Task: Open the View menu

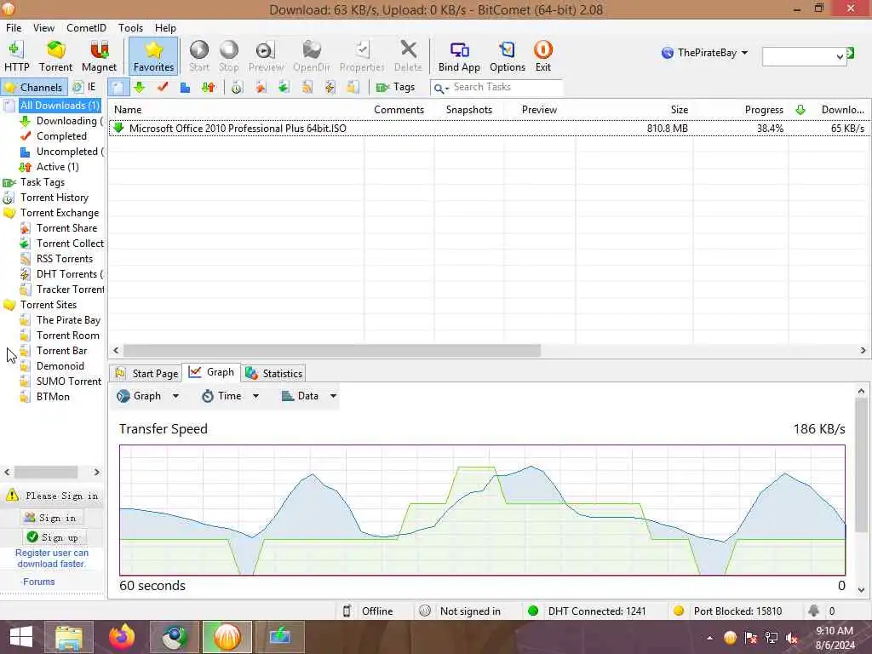Action: pyautogui.click(x=43, y=28)
